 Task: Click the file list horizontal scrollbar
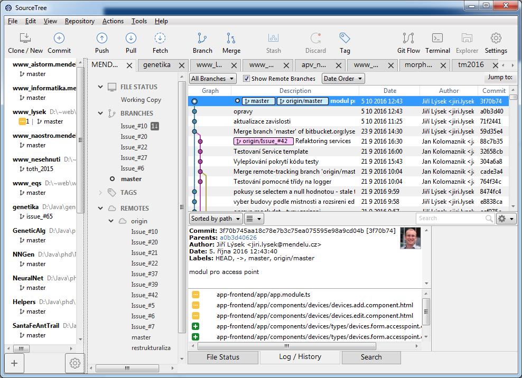pyautogui.click(x=287, y=346)
